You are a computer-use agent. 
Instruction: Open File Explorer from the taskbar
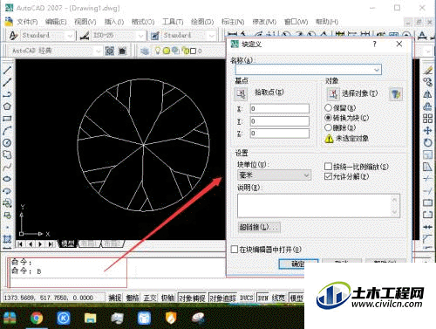point(90,318)
